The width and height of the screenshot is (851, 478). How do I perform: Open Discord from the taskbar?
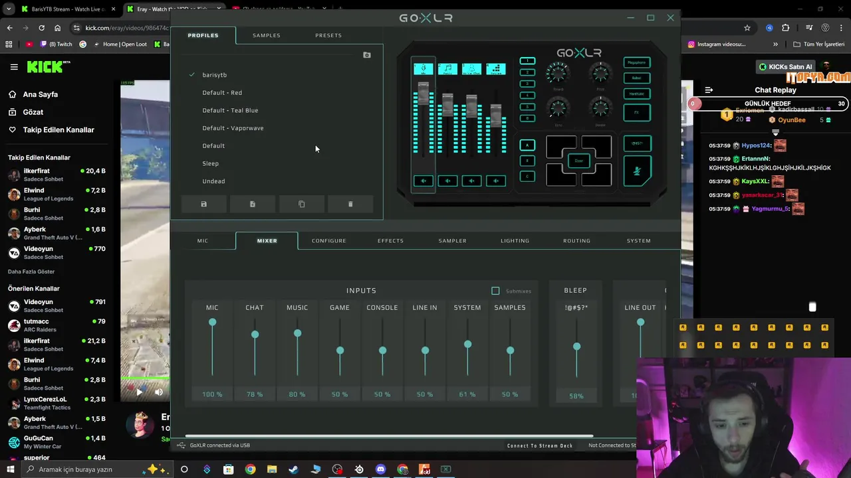click(x=380, y=469)
